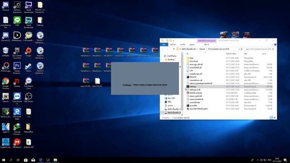Screen dimensions: 290x163
Task: Open the Explorer Quick Access Toolbar dropdown
Action: tap(174, 40)
